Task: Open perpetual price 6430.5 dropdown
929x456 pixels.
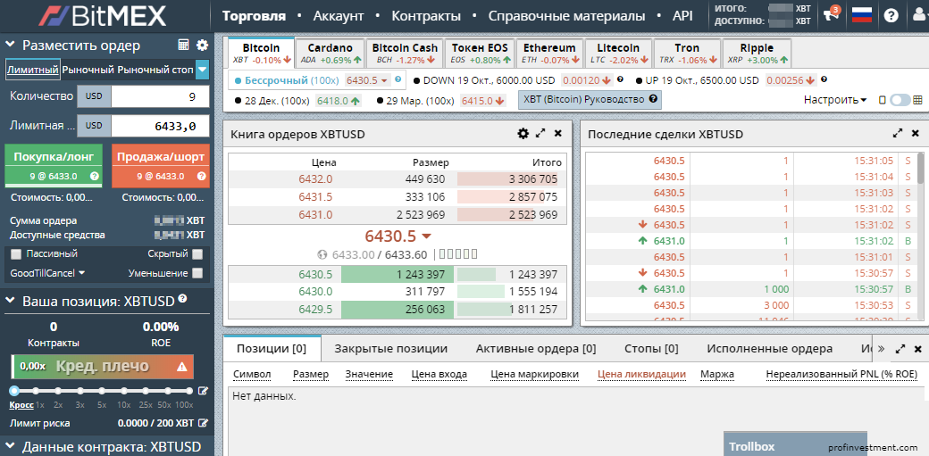Action: pyautogui.click(x=367, y=80)
